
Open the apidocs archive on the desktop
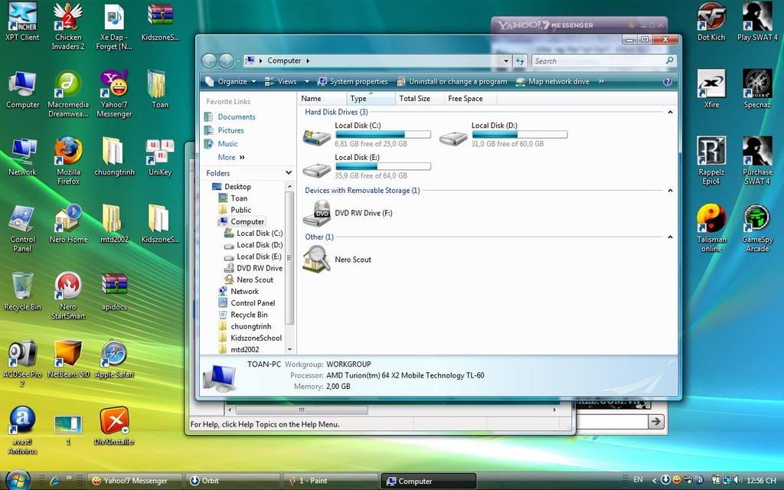point(114,292)
